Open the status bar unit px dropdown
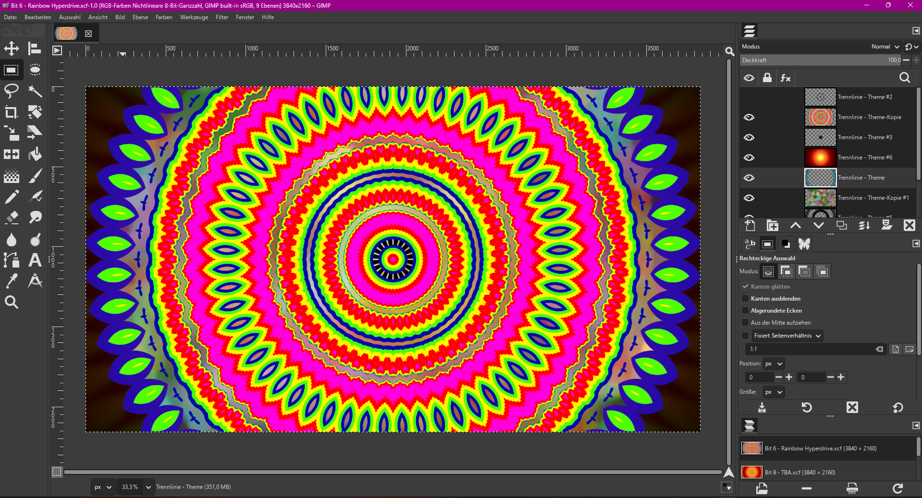Image resolution: width=922 pixels, height=498 pixels. pyautogui.click(x=103, y=487)
